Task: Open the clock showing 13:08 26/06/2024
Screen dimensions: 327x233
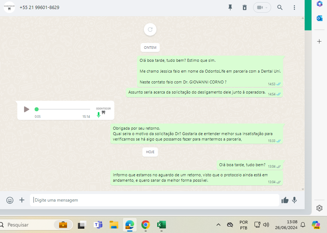Action: click(286, 225)
